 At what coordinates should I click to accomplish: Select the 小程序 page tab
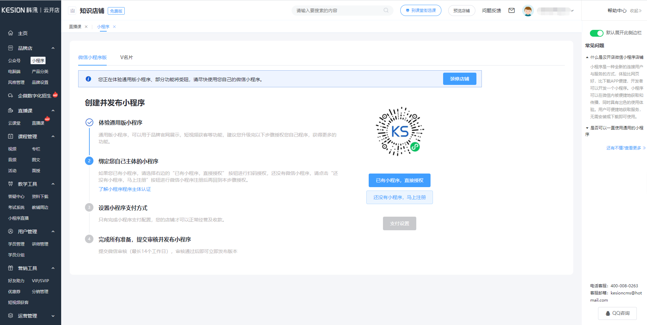103,27
